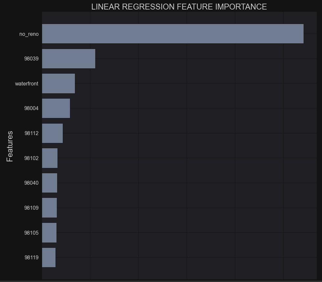Screen dimensions: 322x282
Task: Select the 98004 tick label text
Action: [x=31, y=108]
